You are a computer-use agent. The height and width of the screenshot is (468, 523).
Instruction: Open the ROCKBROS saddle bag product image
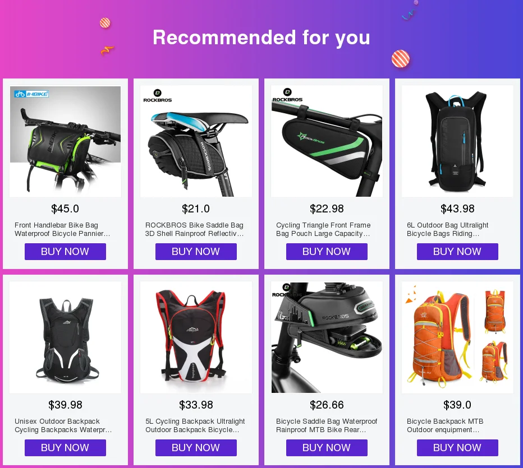[x=196, y=141]
